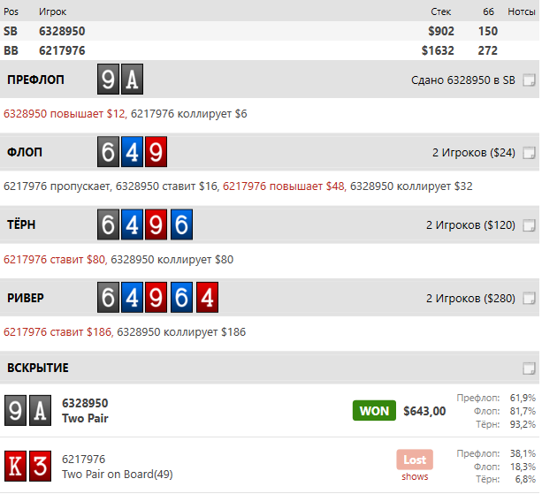The height and width of the screenshot is (494, 542).
Task: Click the ББ column header
Action: (488, 11)
